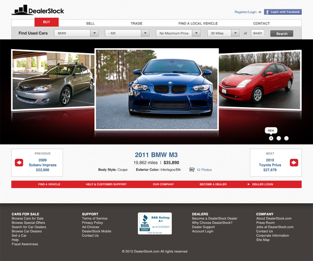Click the 2011 BMW M3 title
The image size is (313, 261).
[x=156, y=155]
